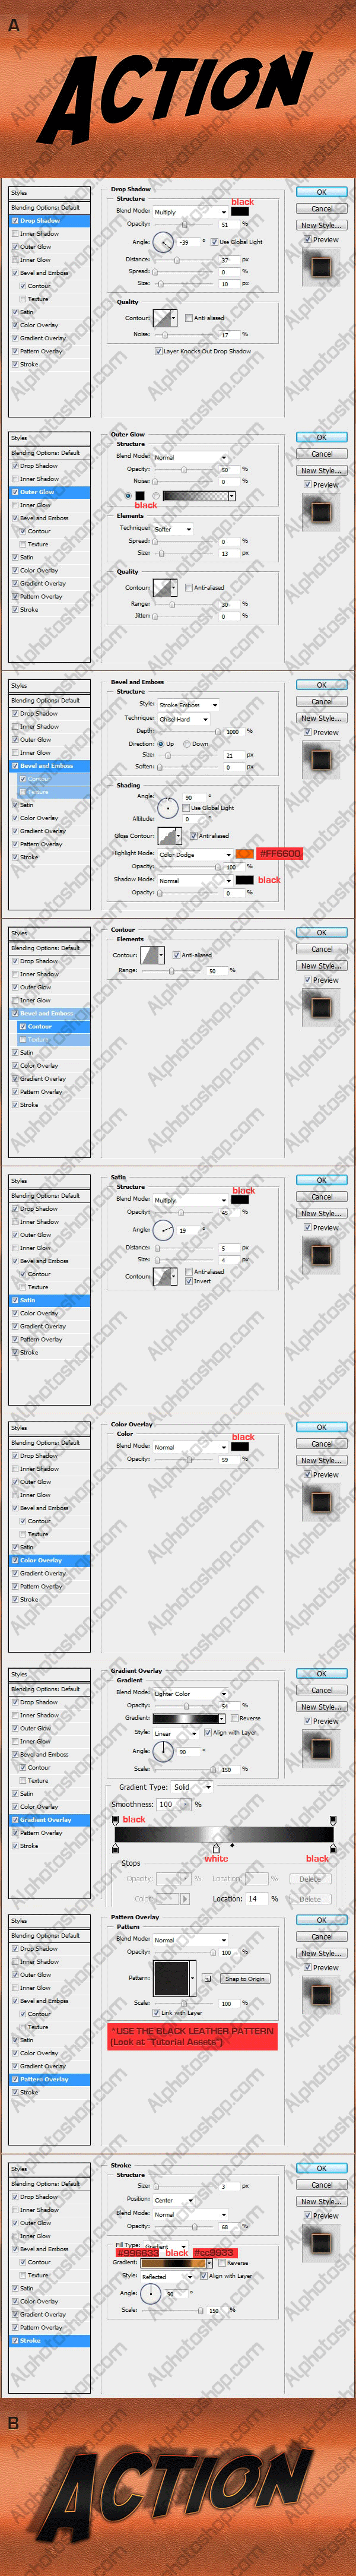Open Satin black color swatch

click(240, 1199)
